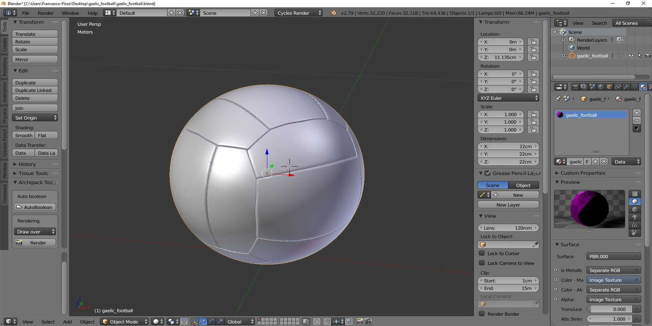Click the eyedropper in Lock to Object
The height and width of the screenshot is (326, 652).
(535, 244)
